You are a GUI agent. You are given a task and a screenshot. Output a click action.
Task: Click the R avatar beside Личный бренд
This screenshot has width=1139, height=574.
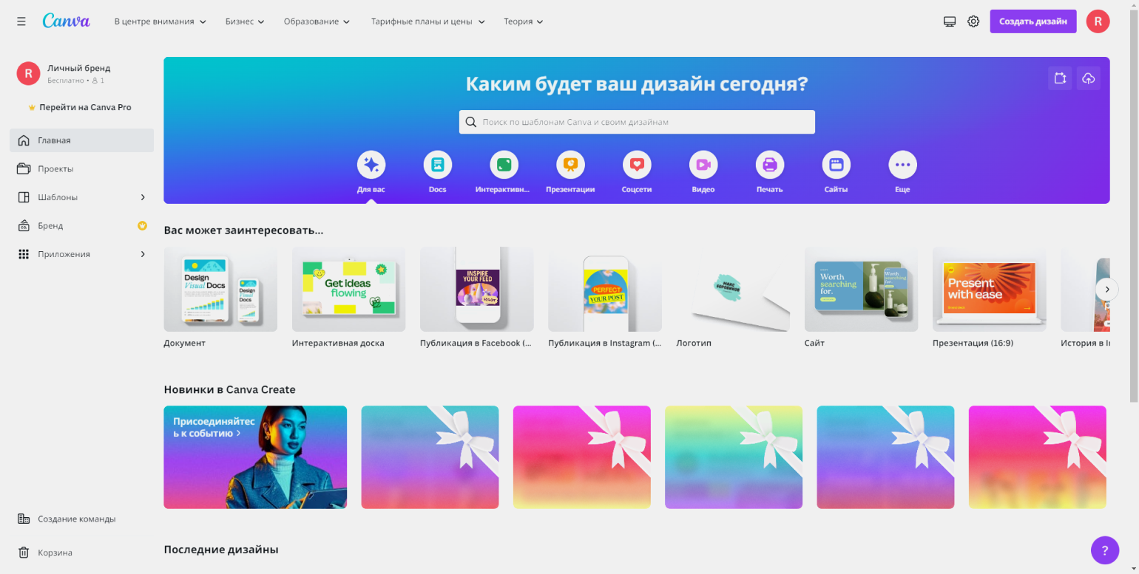28,73
